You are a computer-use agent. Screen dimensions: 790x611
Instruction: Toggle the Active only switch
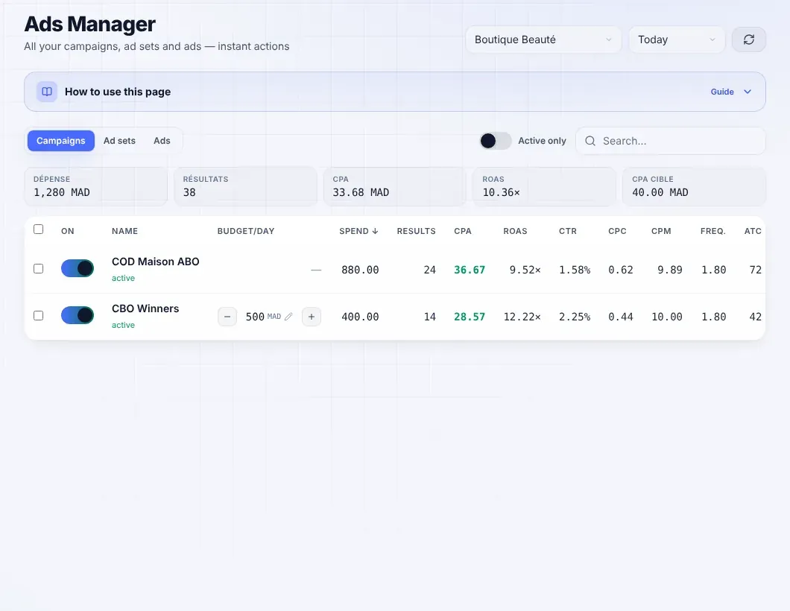[x=496, y=141]
